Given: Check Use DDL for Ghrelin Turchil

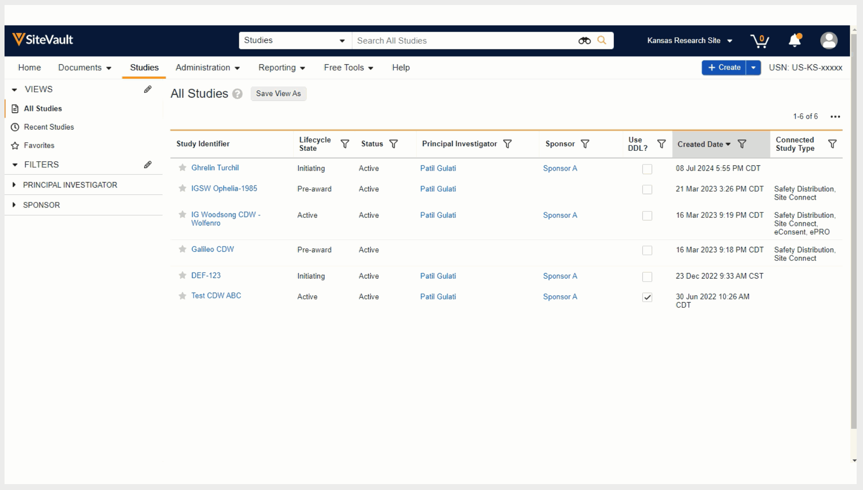Looking at the screenshot, I should [647, 169].
